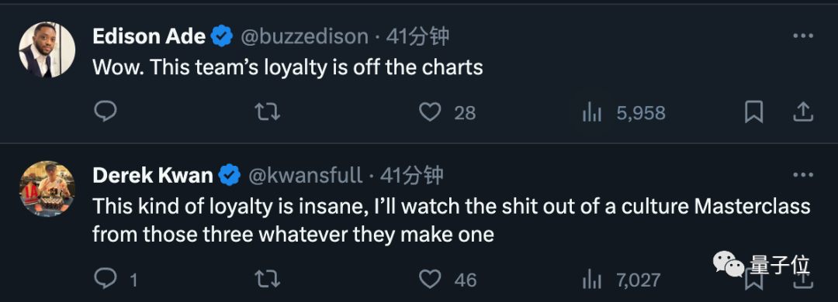Image resolution: width=838 pixels, height=302 pixels.
Task: Bookmark Edison Ade's tweet
Action: click(x=753, y=112)
